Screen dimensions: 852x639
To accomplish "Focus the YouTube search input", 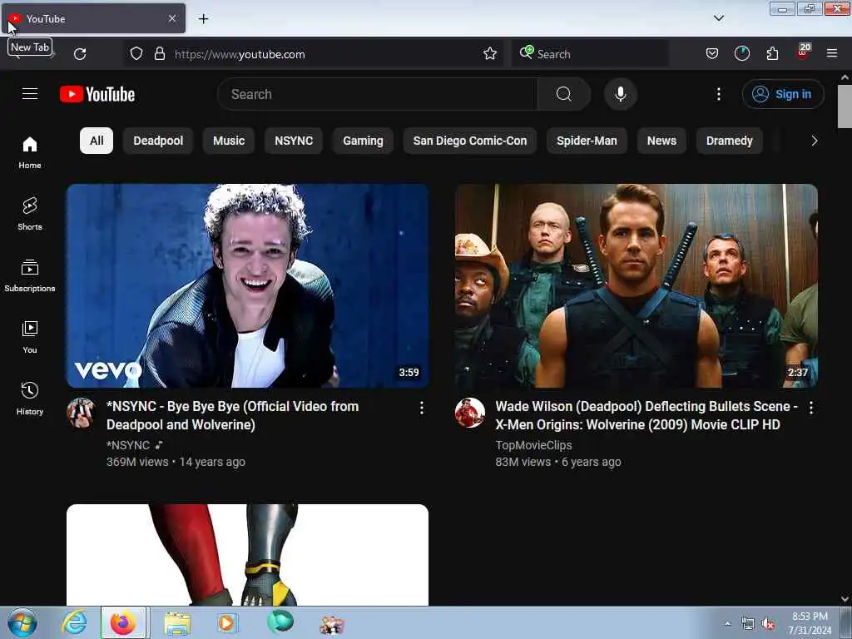I will pos(378,94).
